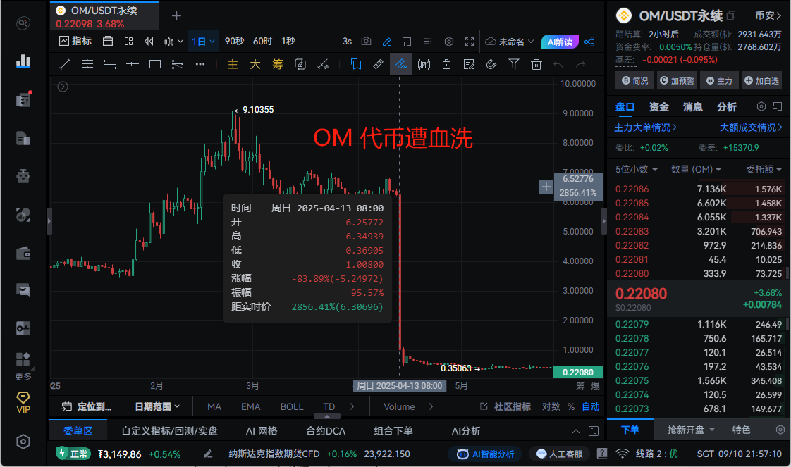Open the 自定义指标/回测/实盘 tab
The height and width of the screenshot is (467, 791).
click(169, 431)
